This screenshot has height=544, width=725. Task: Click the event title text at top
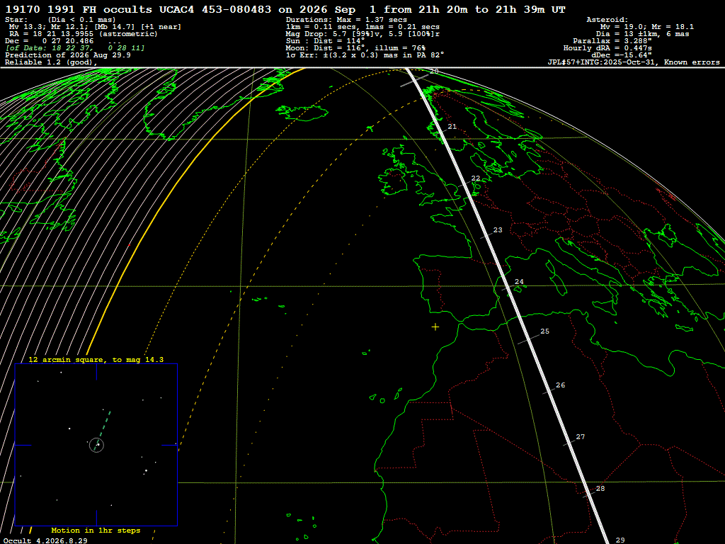(x=285, y=9)
